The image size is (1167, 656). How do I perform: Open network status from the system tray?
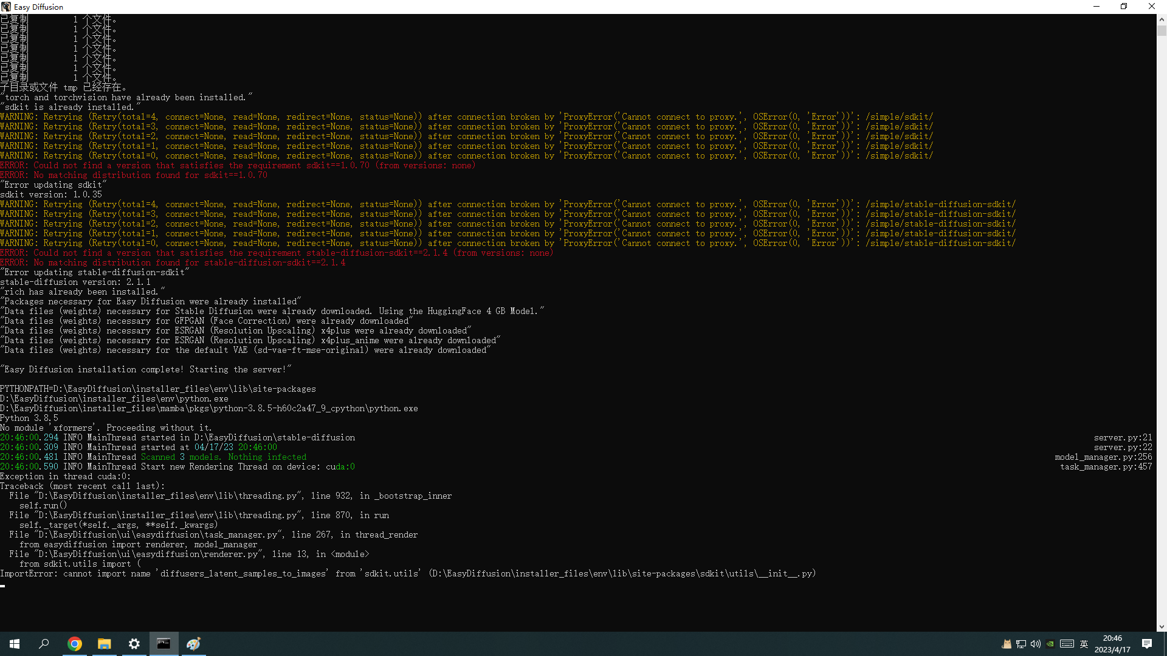click(1021, 644)
